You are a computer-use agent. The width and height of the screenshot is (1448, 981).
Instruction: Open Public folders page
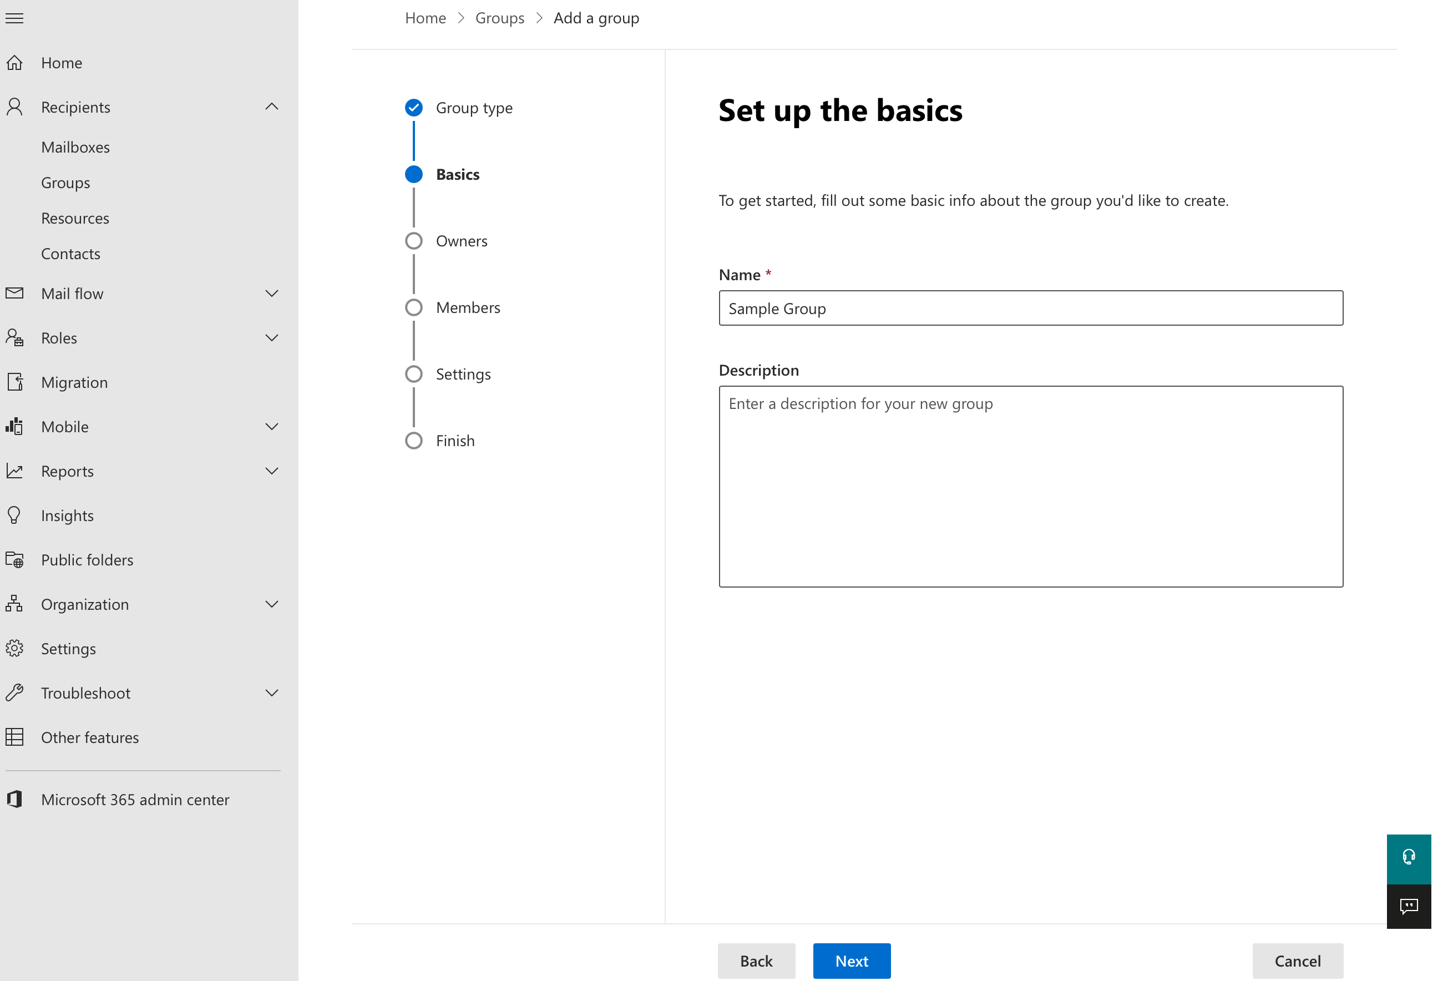click(87, 560)
